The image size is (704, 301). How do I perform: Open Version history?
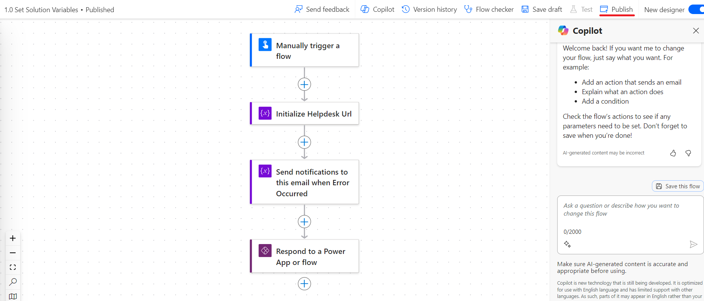point(429,9)
